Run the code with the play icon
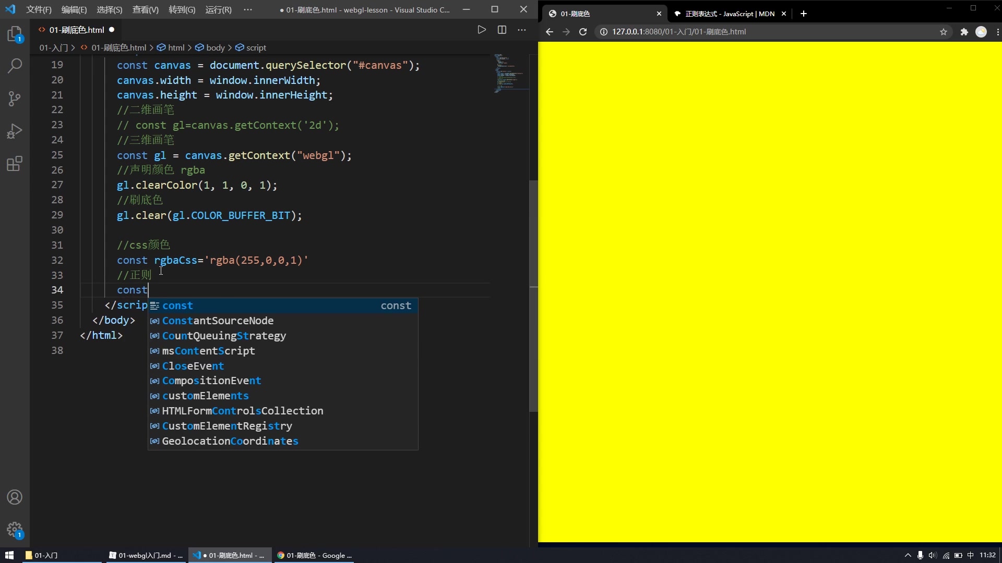Image resolution: width=1002 pixels, height=563 pixels. 482,30
